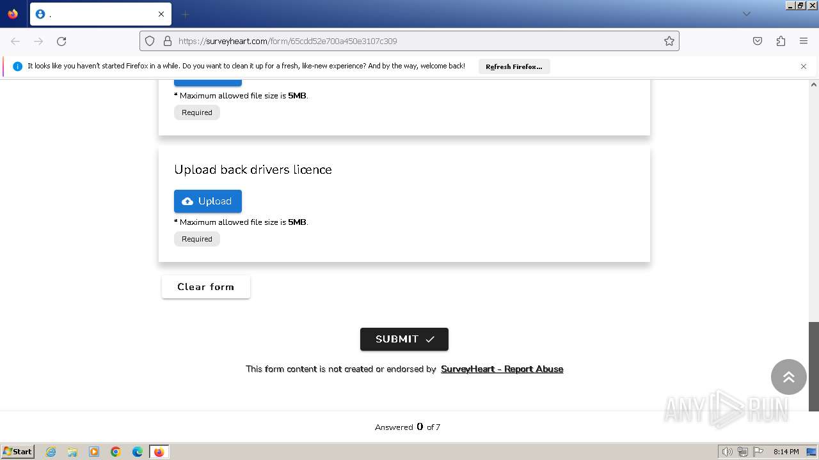Click the Clear form button

[x=206, y=287]
